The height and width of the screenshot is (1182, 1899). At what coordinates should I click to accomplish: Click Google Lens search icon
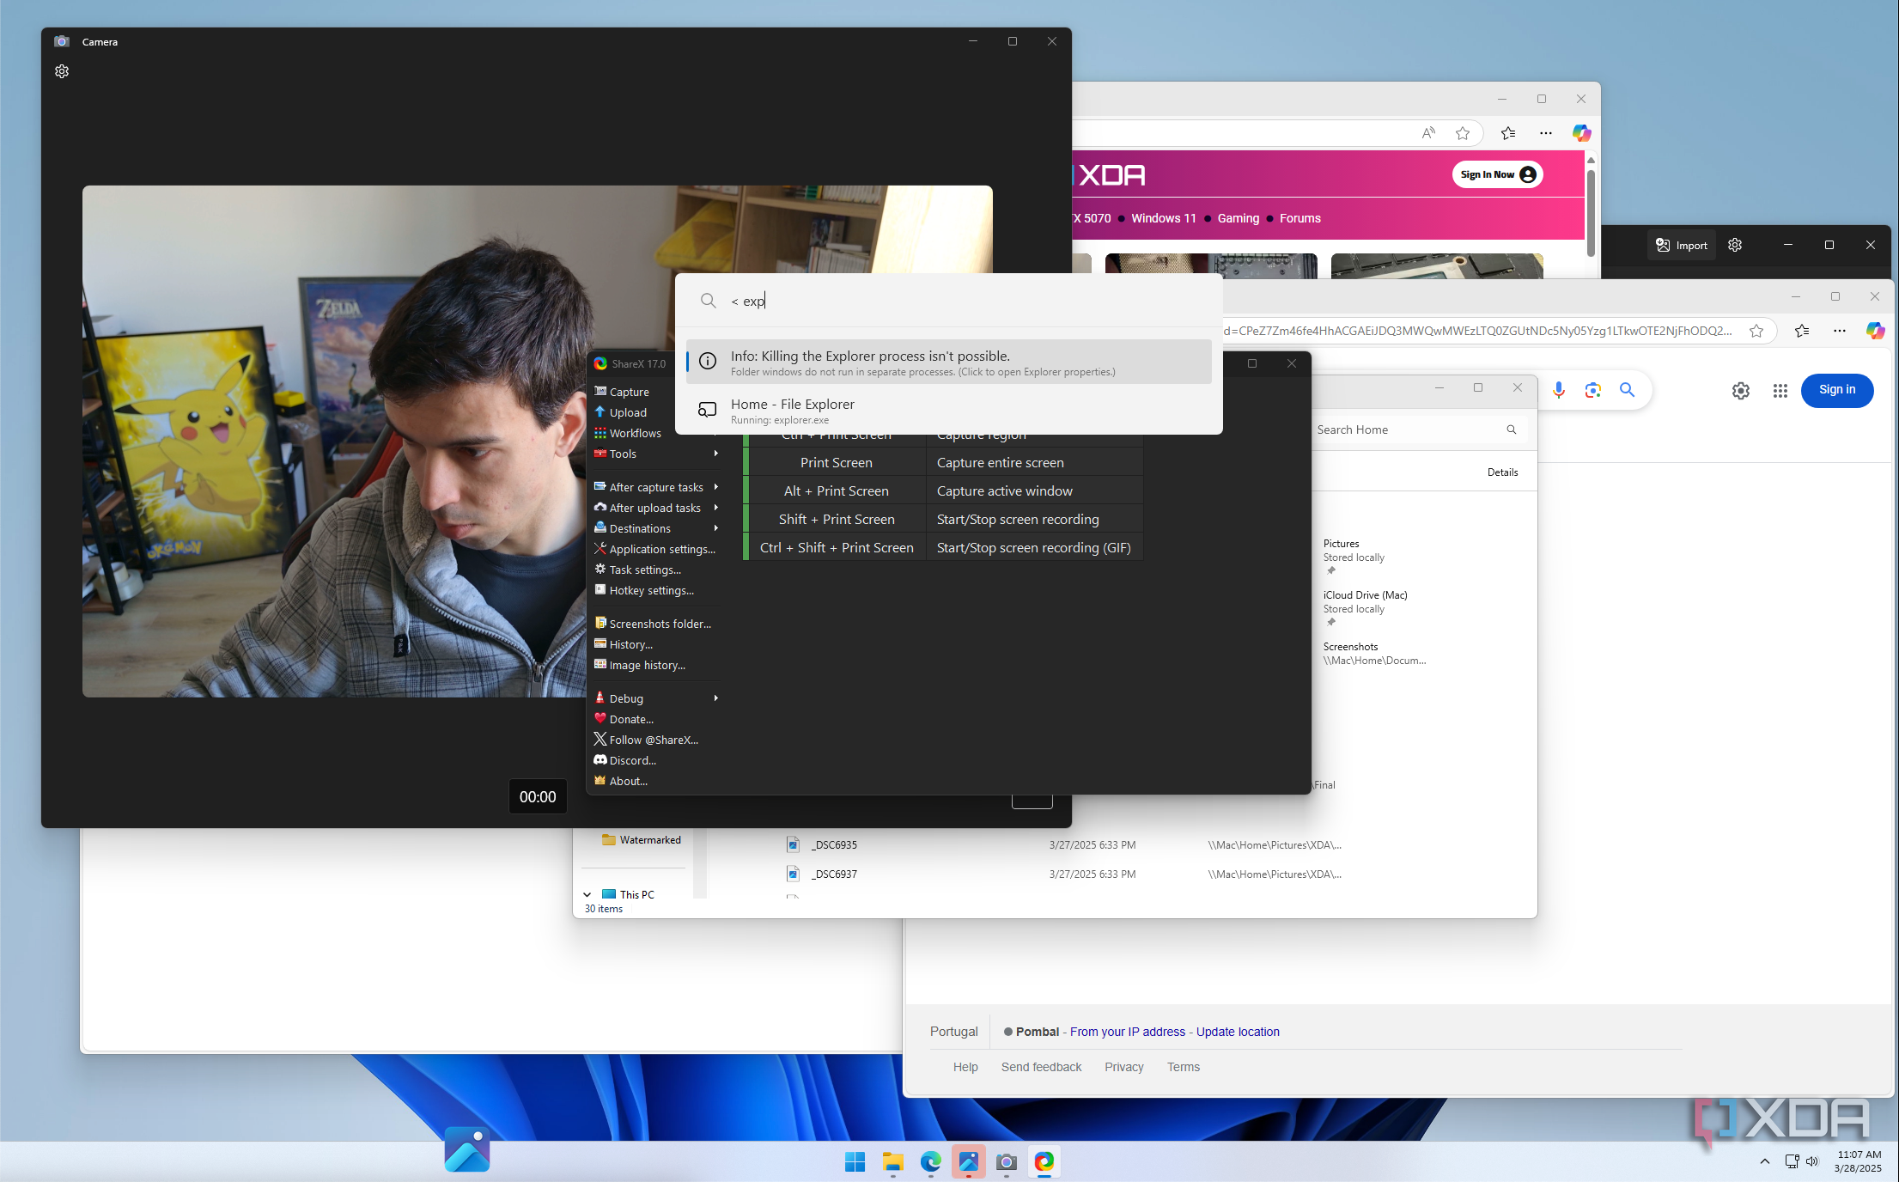[1592, 390]
